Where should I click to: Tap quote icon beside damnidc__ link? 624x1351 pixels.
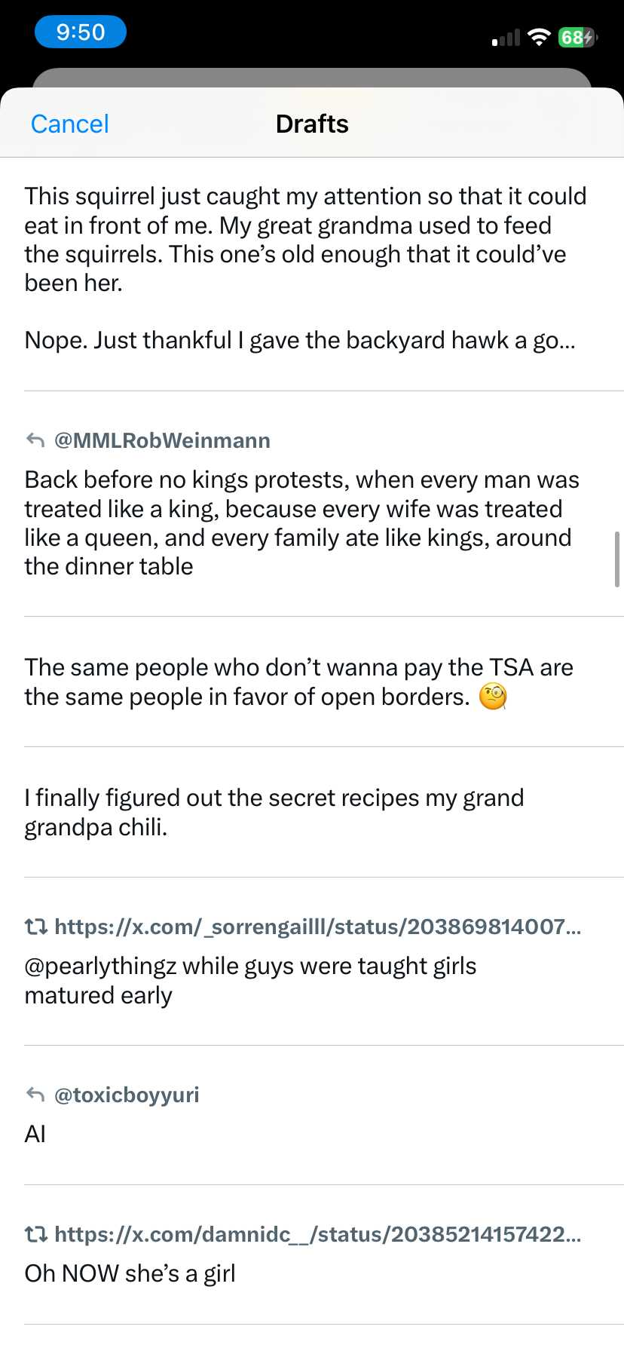click(35, 1234)
